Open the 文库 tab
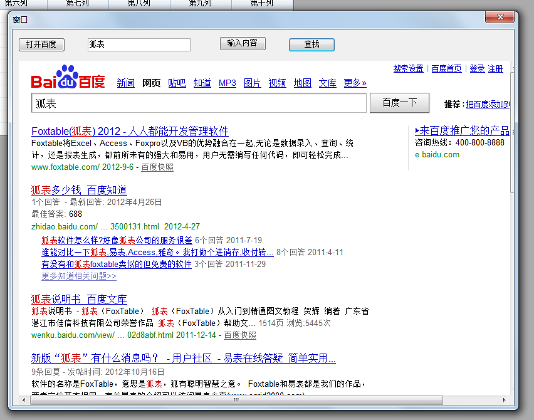534x420 pixels. (x=328, y=83)
